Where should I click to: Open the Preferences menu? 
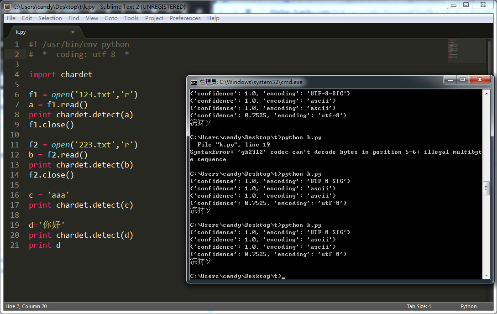pos(185,18)
